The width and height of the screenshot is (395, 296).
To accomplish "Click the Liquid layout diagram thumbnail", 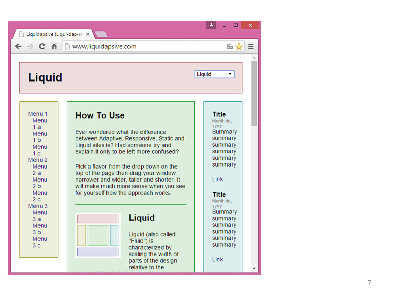I will [98, 235].
